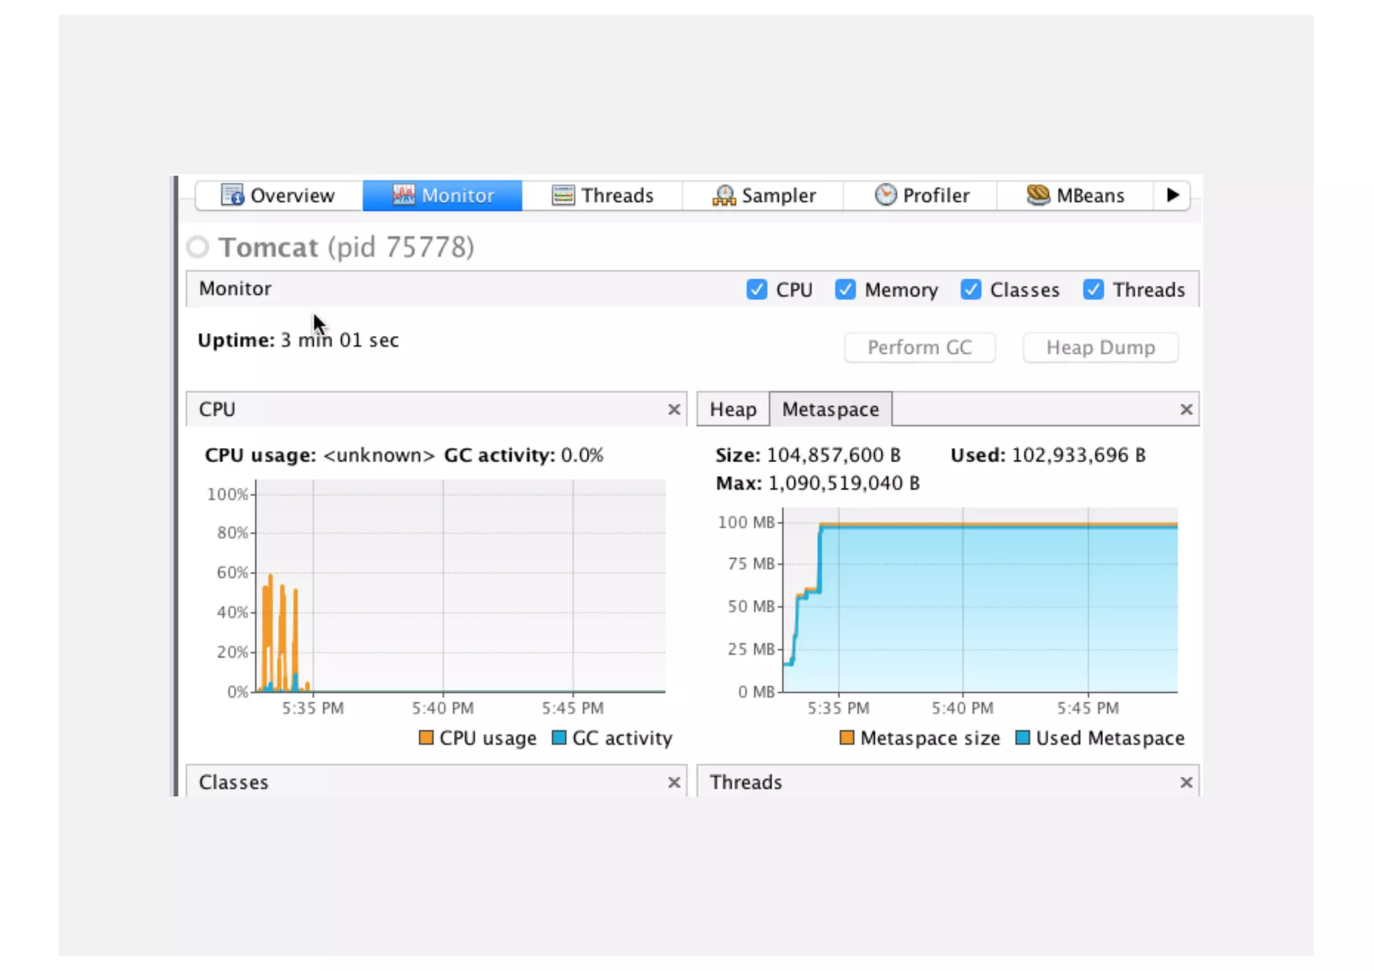Viewport: 1374px width, 971px height.
Task: Show more tabs with arrow button
Action: tap(1173, 195)
